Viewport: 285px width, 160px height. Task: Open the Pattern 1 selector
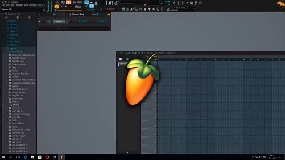tap(111, 9)
